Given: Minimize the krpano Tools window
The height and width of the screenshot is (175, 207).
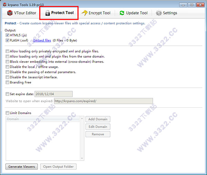Looking at the screenshot, I should 183,5.
